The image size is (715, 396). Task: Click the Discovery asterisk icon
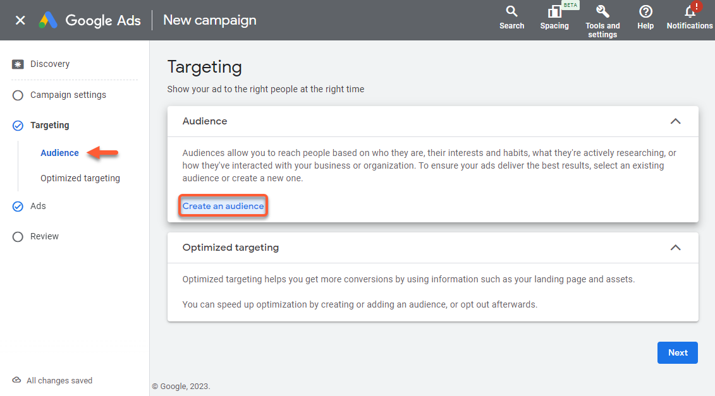tap(18, 64)
